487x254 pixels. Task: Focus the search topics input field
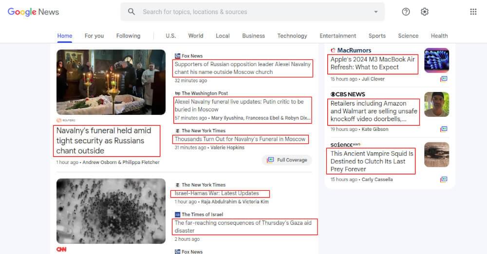[252, 12]
